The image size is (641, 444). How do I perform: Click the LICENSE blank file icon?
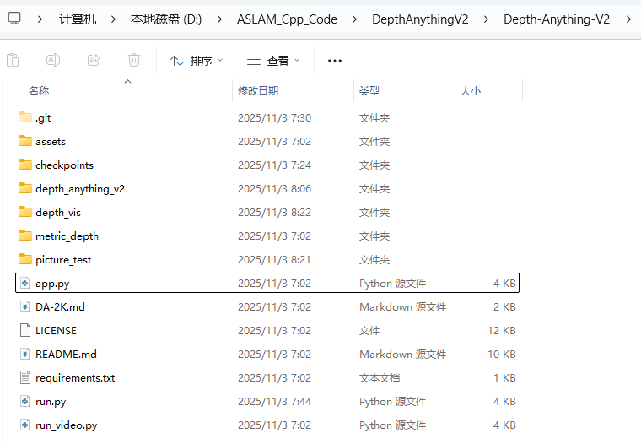pyautogui.click(x=25, y=330)
